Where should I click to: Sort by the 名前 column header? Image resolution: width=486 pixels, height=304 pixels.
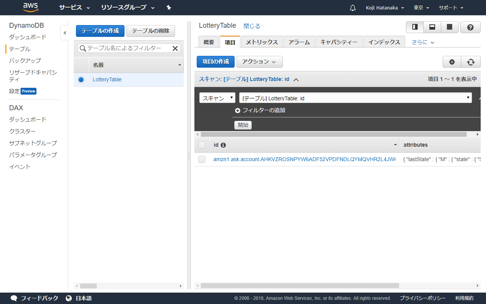click(136, 65)
